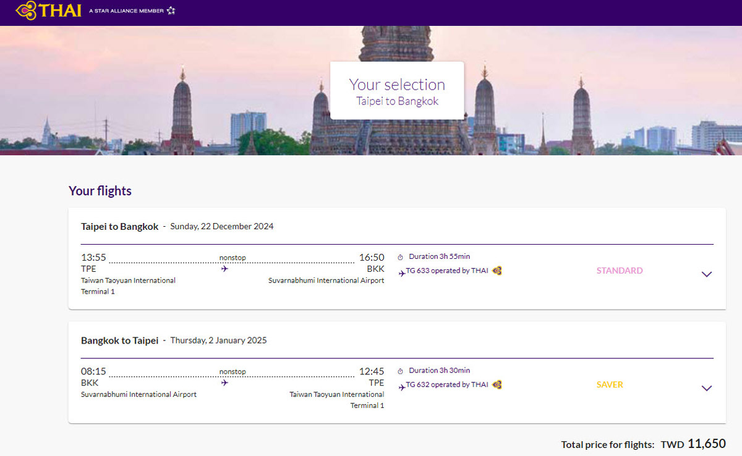The width and height of the screenshot is (742, 456).
Task: Click BKK arrival code on outbound flight
Action: click(376, 269)
